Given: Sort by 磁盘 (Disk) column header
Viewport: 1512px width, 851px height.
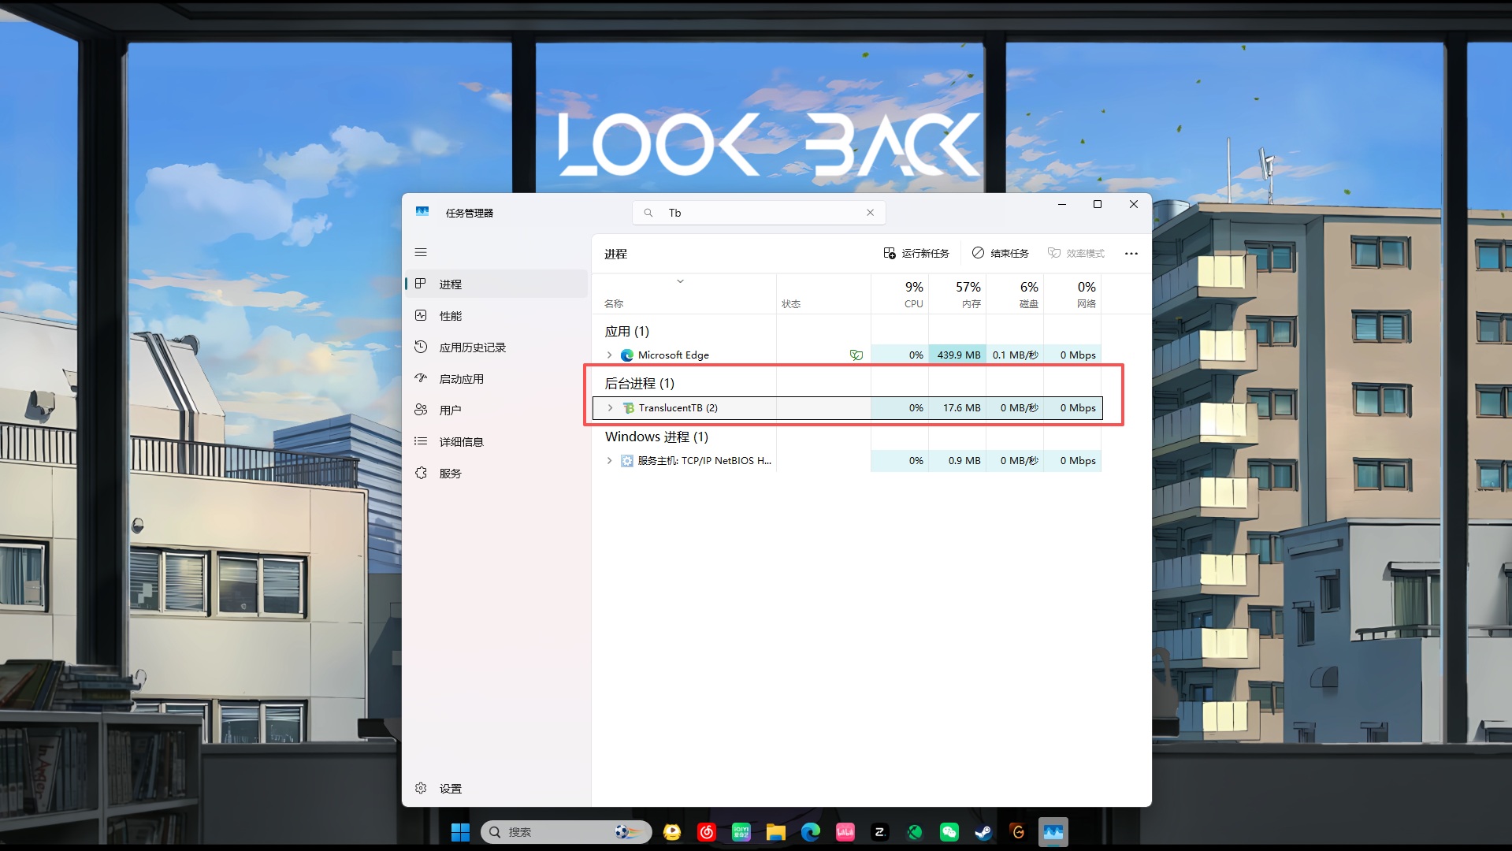Looking at the screenshot, I should tap(1015, 295).
